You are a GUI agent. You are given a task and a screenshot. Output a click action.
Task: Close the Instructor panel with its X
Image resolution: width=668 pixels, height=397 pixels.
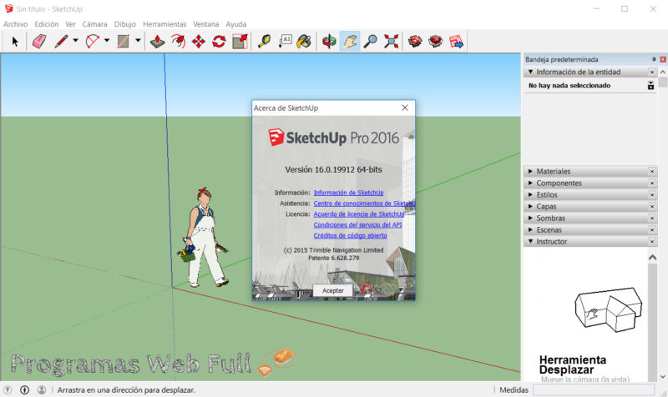coord(652,242)
